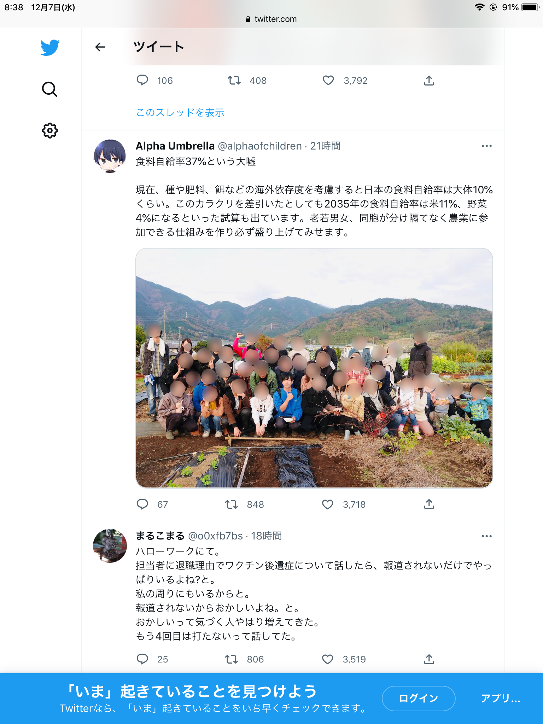
Task: Click the ログイン button
Action: (x=419, y=698)
